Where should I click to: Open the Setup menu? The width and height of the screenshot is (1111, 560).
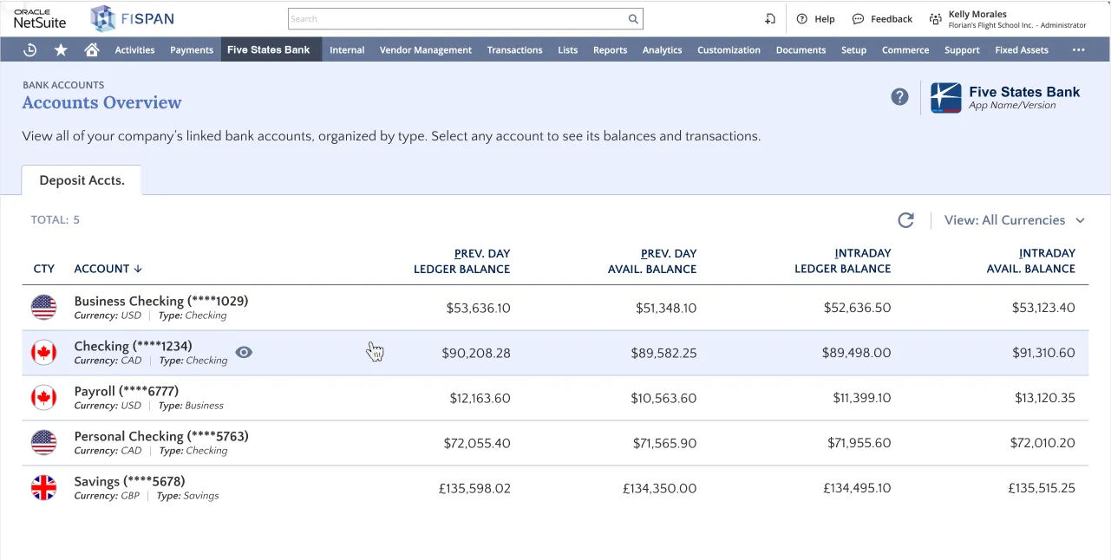point(853,49)
